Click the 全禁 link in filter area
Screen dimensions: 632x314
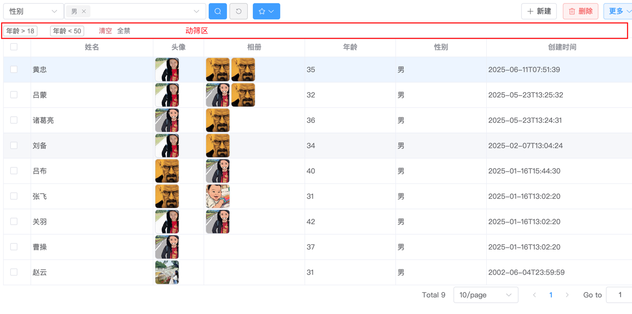pyautogui.click(x=124, y=31)
